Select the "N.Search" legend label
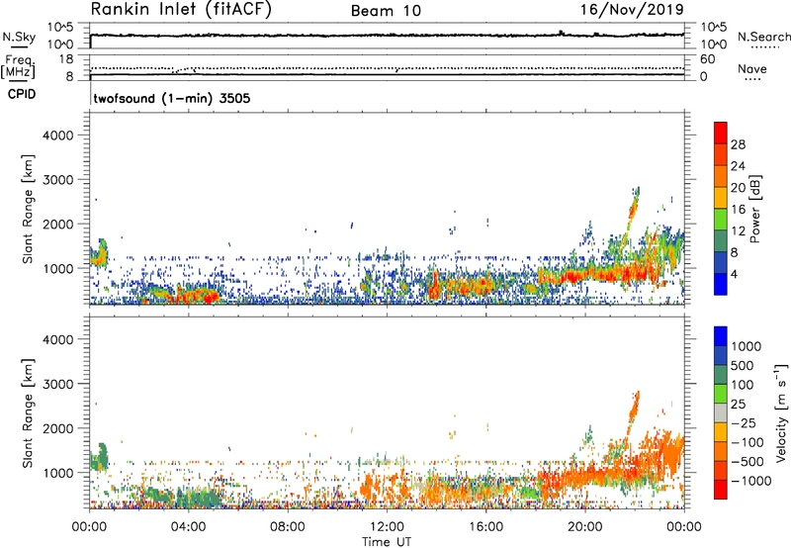Image resolution: width=791 pixels, height=548 pixels. [763, 37]
